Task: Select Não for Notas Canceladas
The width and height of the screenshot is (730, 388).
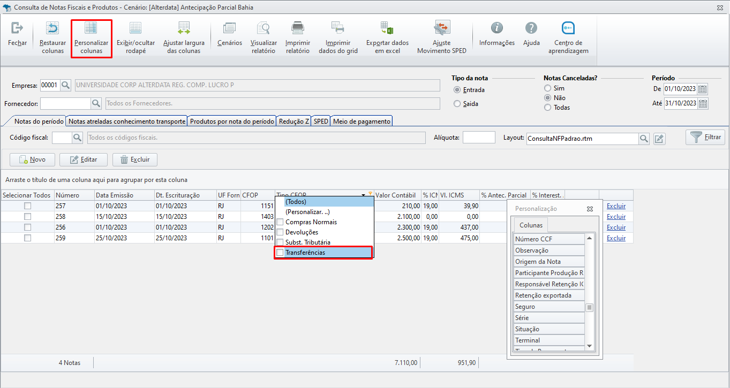Action: [x=547, y=98]
